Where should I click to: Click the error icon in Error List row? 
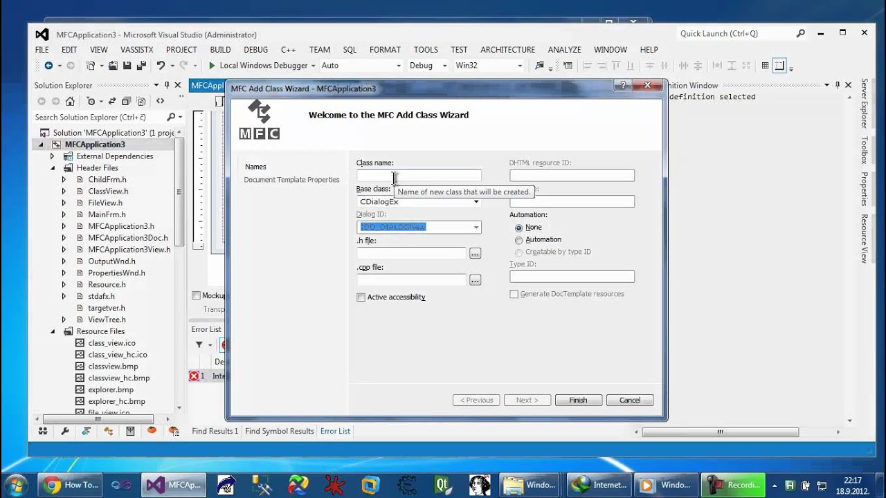click(194, 376)
